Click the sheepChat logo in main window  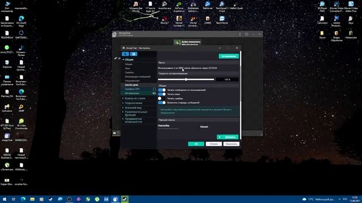pos(114,34)
